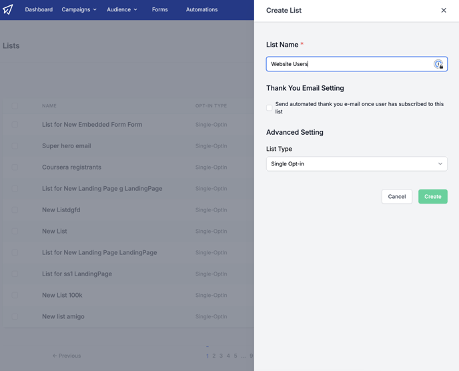Go to pagination page 2

tap(214, 356)
